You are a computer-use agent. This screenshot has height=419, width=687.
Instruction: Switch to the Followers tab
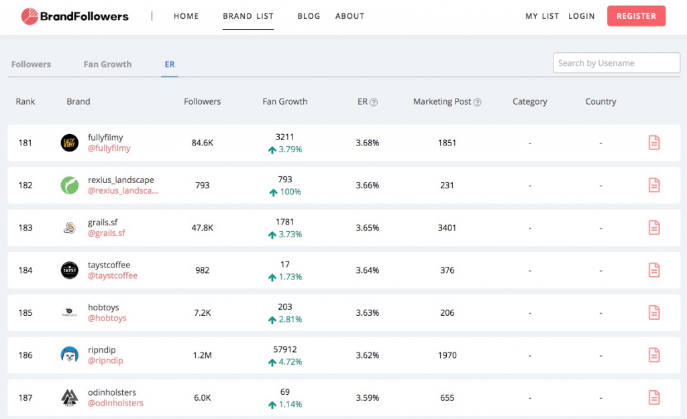(x=31, y=64)
